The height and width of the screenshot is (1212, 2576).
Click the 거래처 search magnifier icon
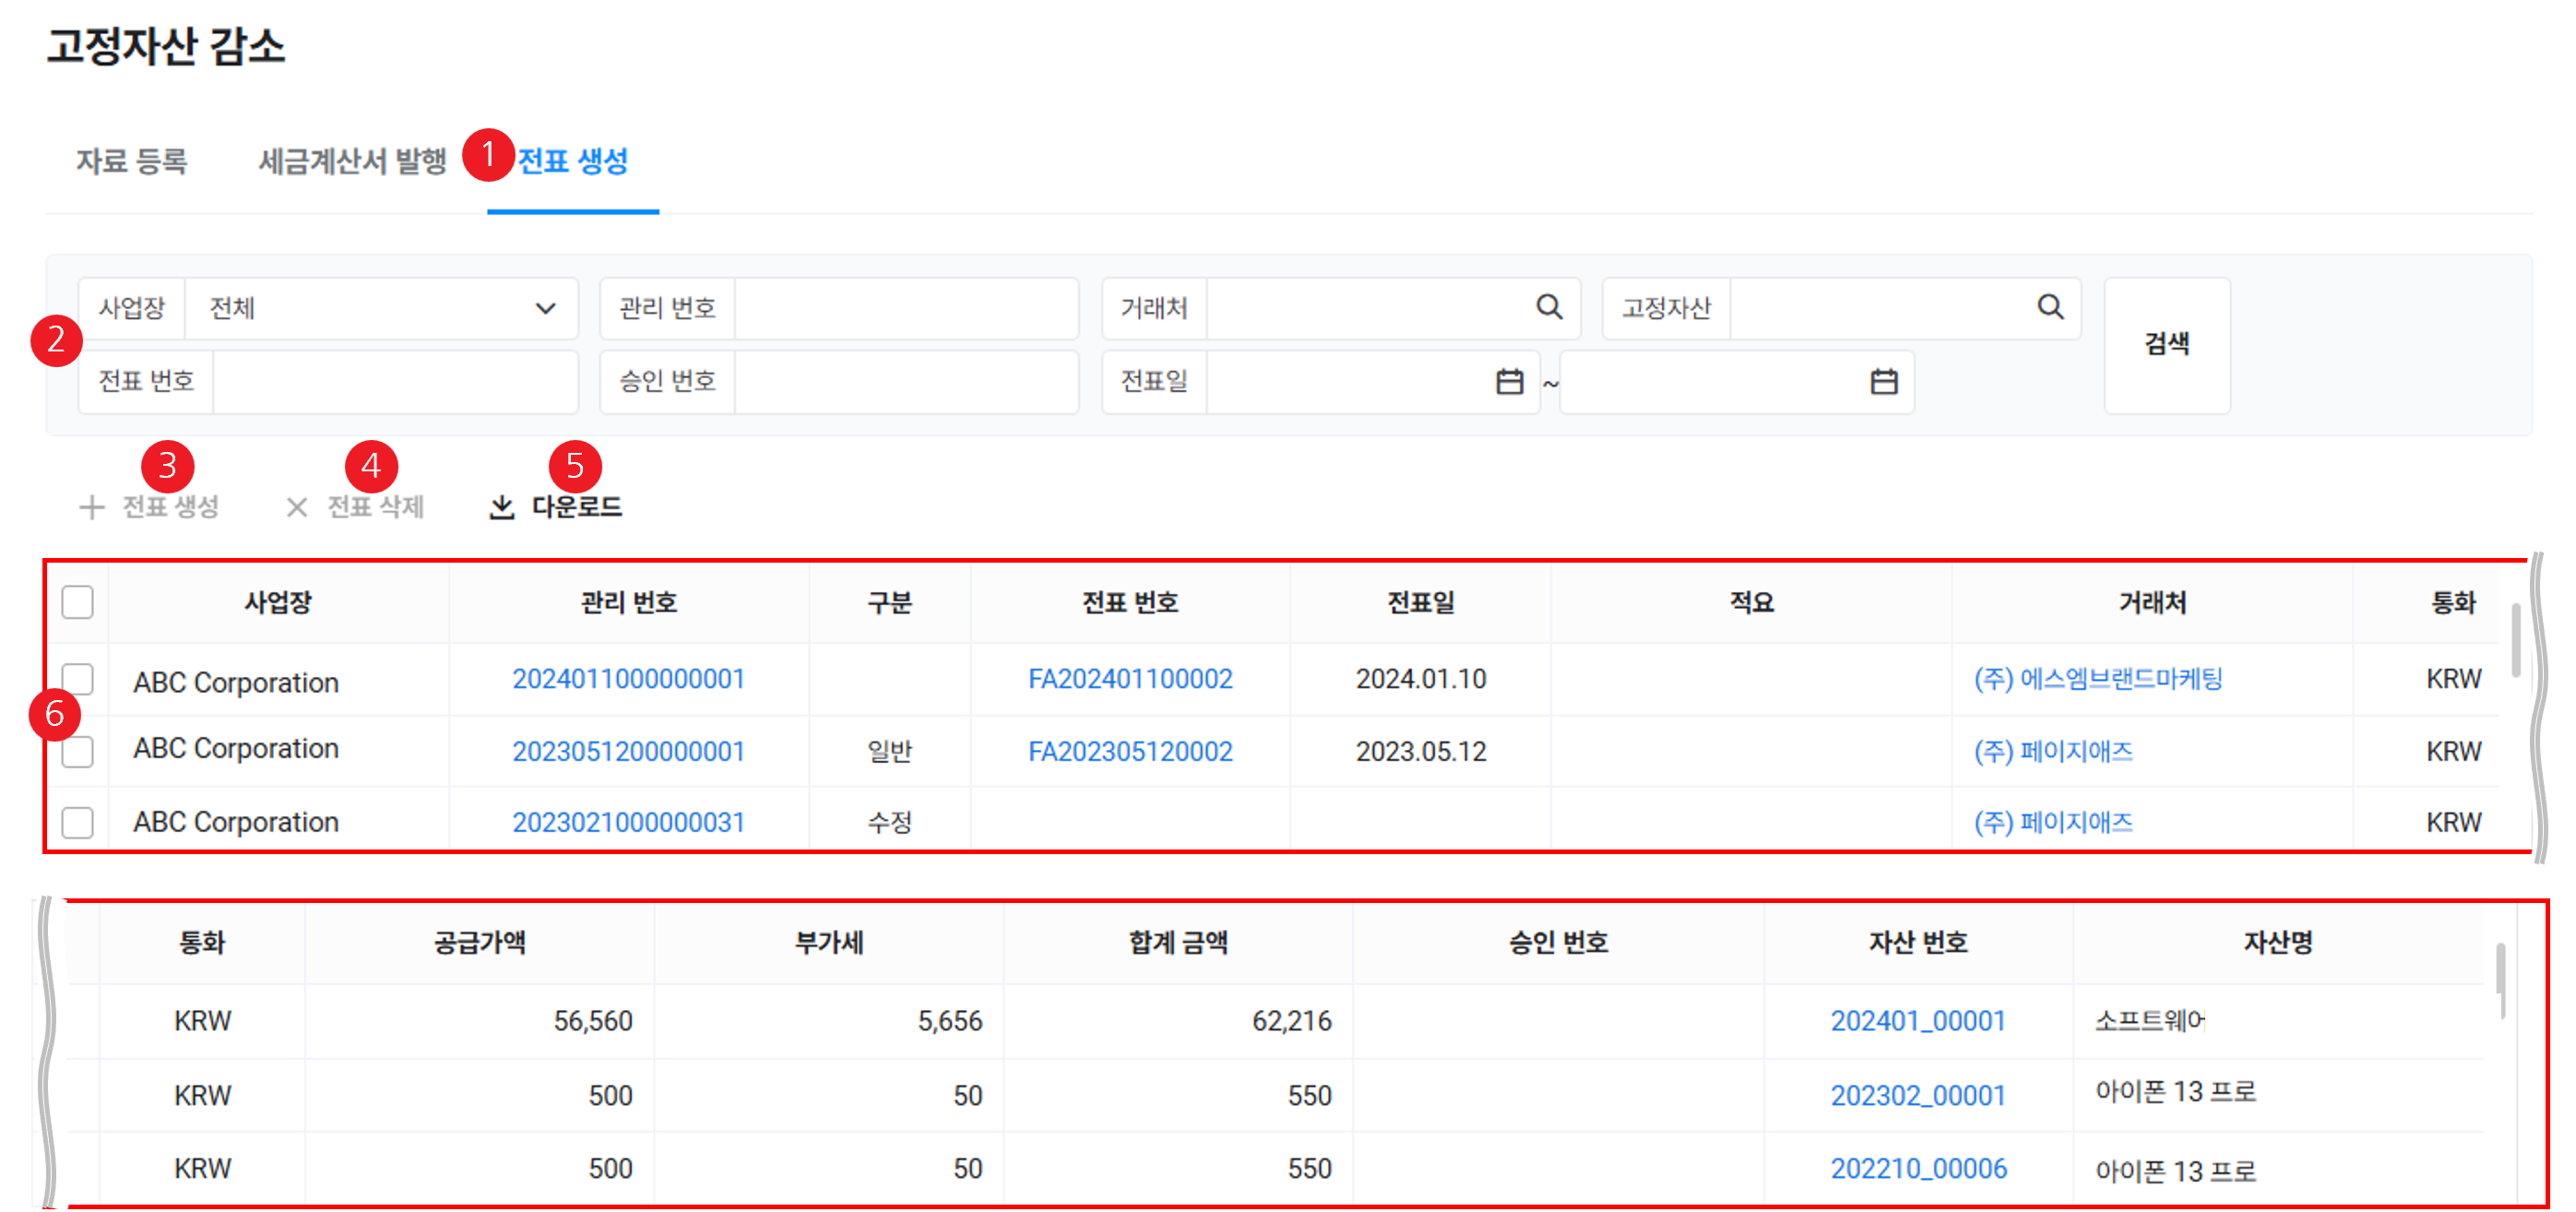[x=1548, y=307]
